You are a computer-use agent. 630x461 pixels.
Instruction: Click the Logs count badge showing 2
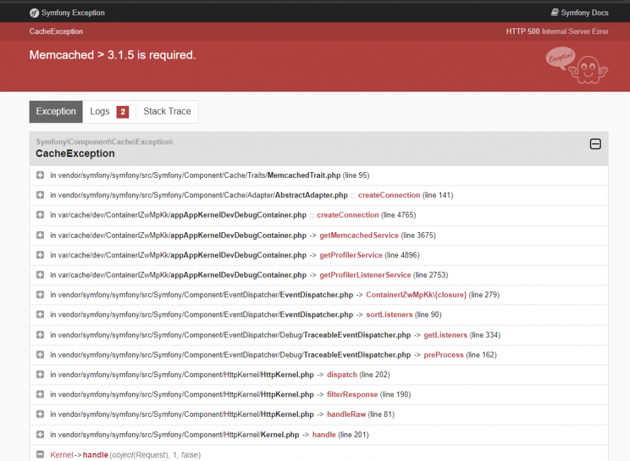123,112
